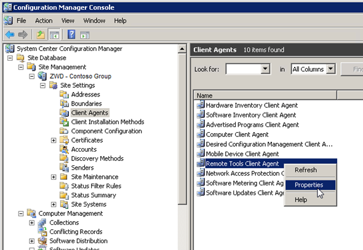Image resolution: width=363 pixels, height=250 pixels.
Task: Click the Forward arrow toolbar icon
Action: tap(23, 35)
